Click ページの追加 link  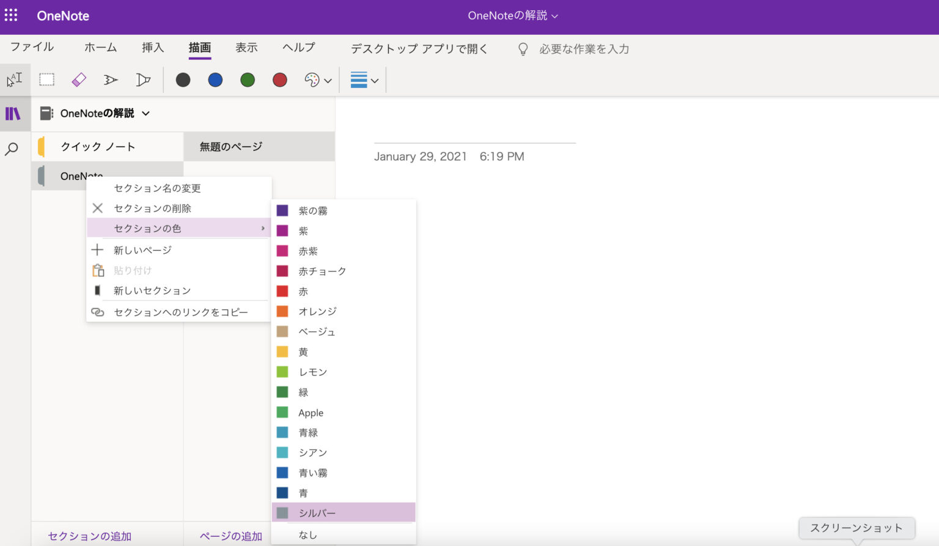pyautogui.click(x=231, y=536)
